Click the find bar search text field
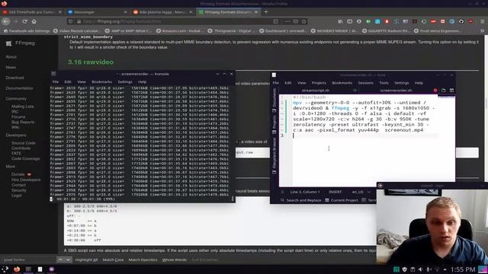488x274 pixels. tap(29, 260)
